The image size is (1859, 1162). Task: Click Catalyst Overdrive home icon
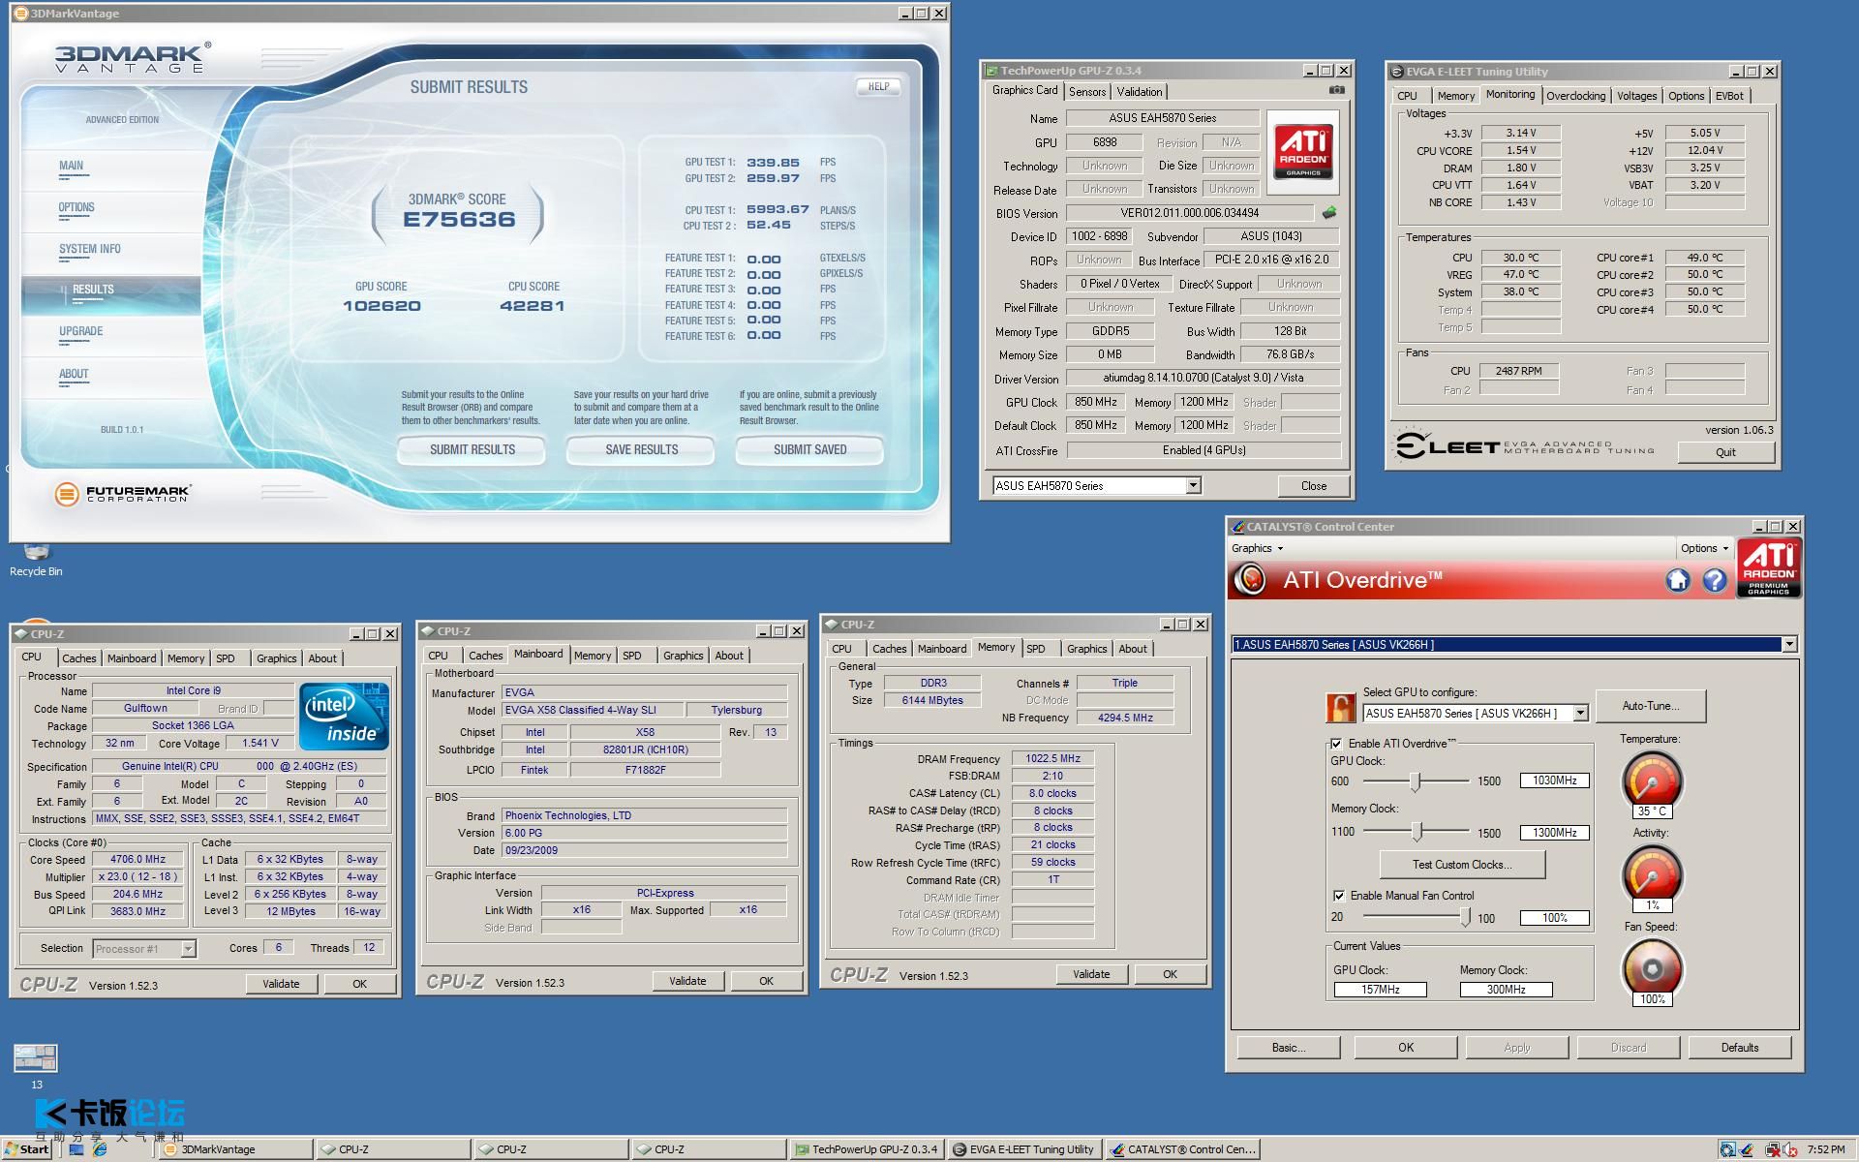click(x=1678, y=580)
